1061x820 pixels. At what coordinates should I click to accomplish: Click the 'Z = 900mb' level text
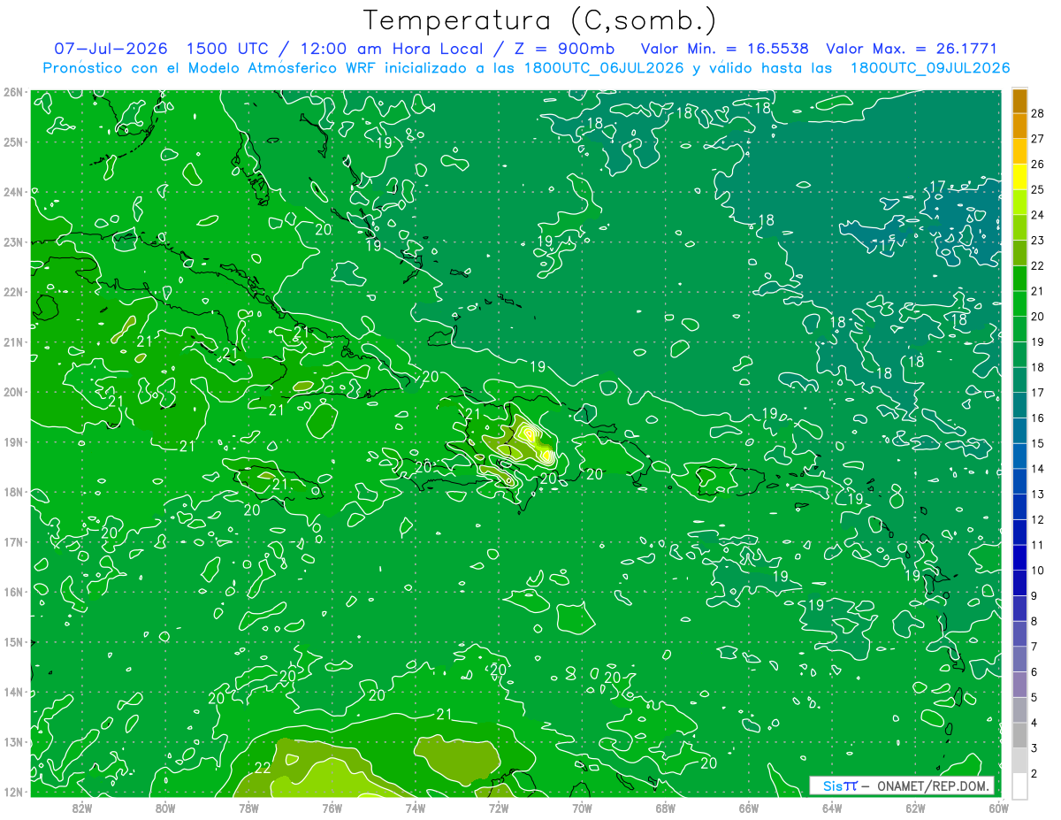(564, 49)
